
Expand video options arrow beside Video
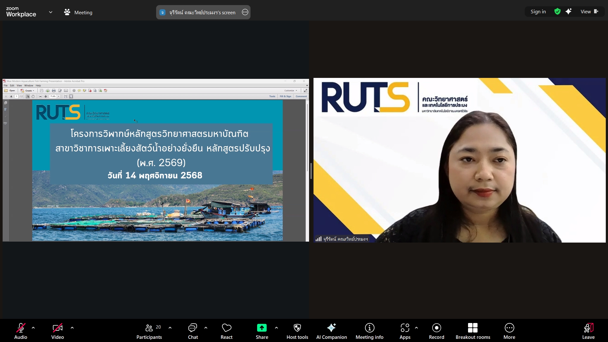72,328
